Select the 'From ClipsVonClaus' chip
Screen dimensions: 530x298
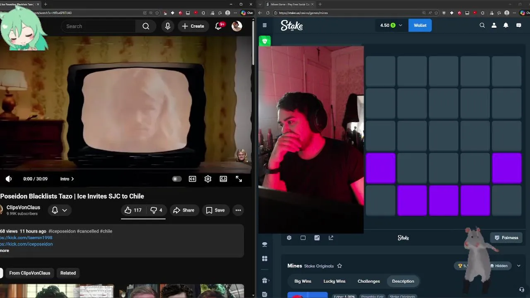coord(30,273)
